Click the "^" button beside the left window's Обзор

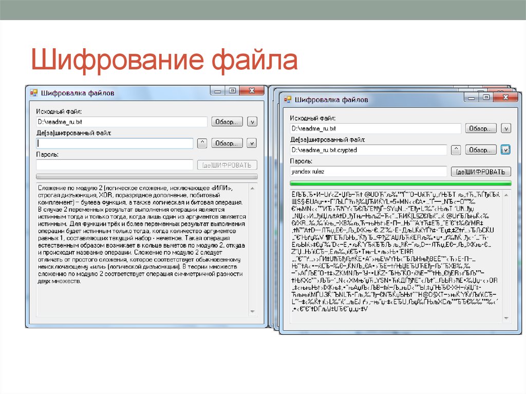[202, 142]
